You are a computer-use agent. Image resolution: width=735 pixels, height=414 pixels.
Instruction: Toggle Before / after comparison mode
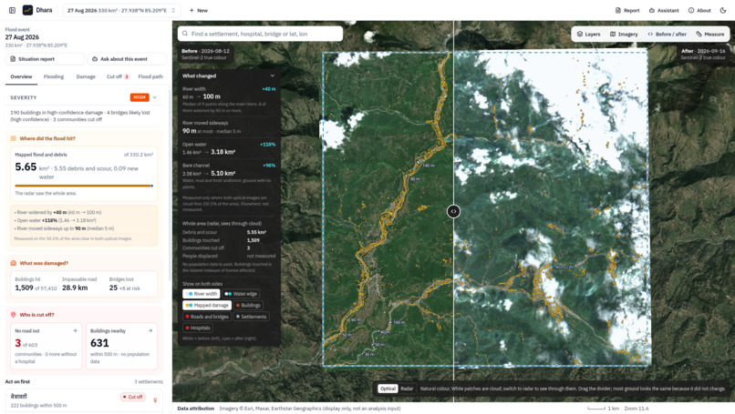667,35
